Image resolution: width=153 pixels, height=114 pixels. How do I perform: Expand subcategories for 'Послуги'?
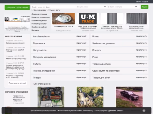(141, 50)
